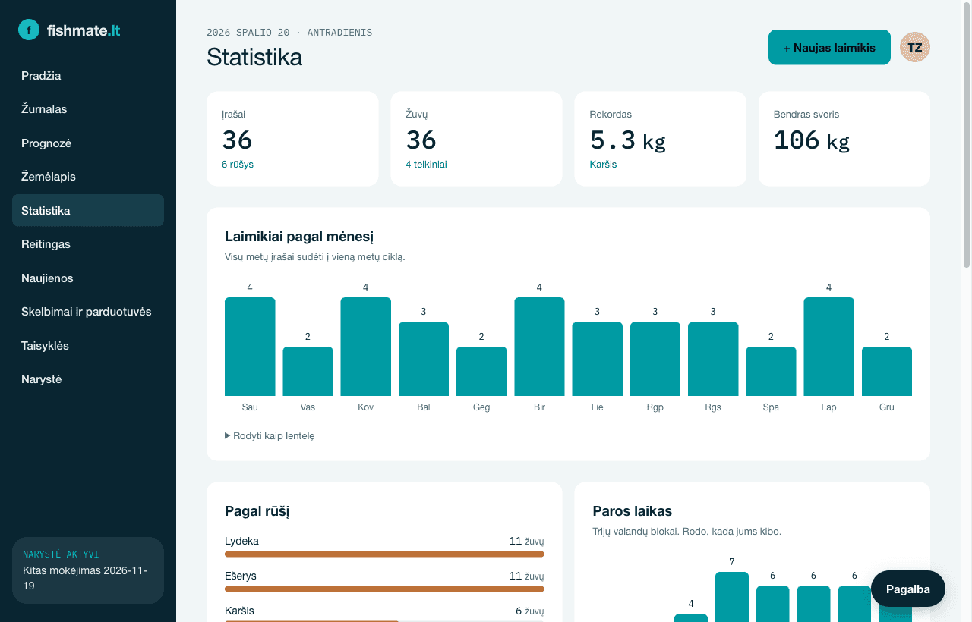
Task: Open Reitingas in the sidebar
Action: tap(88, 244)
